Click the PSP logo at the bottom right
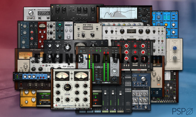The height and width of the screenshot is (117, 196). tap(182, 111)
